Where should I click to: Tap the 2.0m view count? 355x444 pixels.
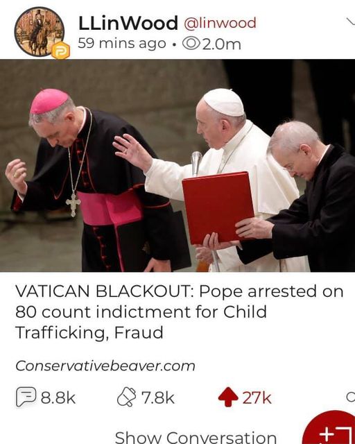click(x=222, y=44)
